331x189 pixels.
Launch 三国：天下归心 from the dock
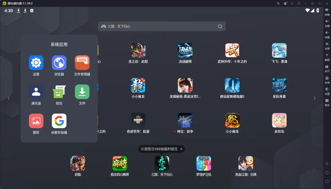click(162, 164)
